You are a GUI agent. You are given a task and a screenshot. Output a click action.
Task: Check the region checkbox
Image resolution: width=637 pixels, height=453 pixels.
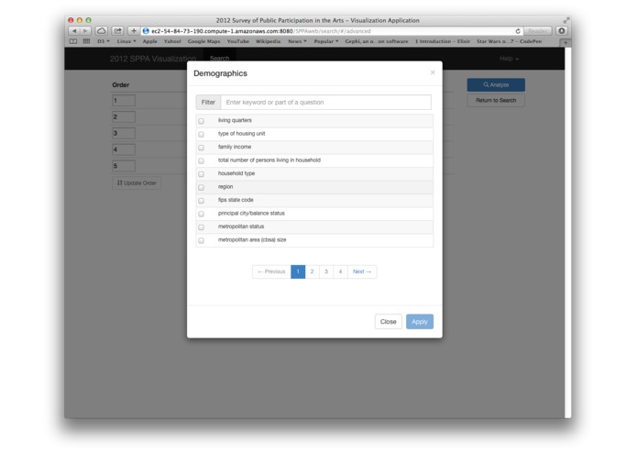pyautogui.click(x=201, y=187)
